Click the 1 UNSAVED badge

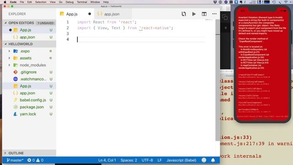click(46, 23)
